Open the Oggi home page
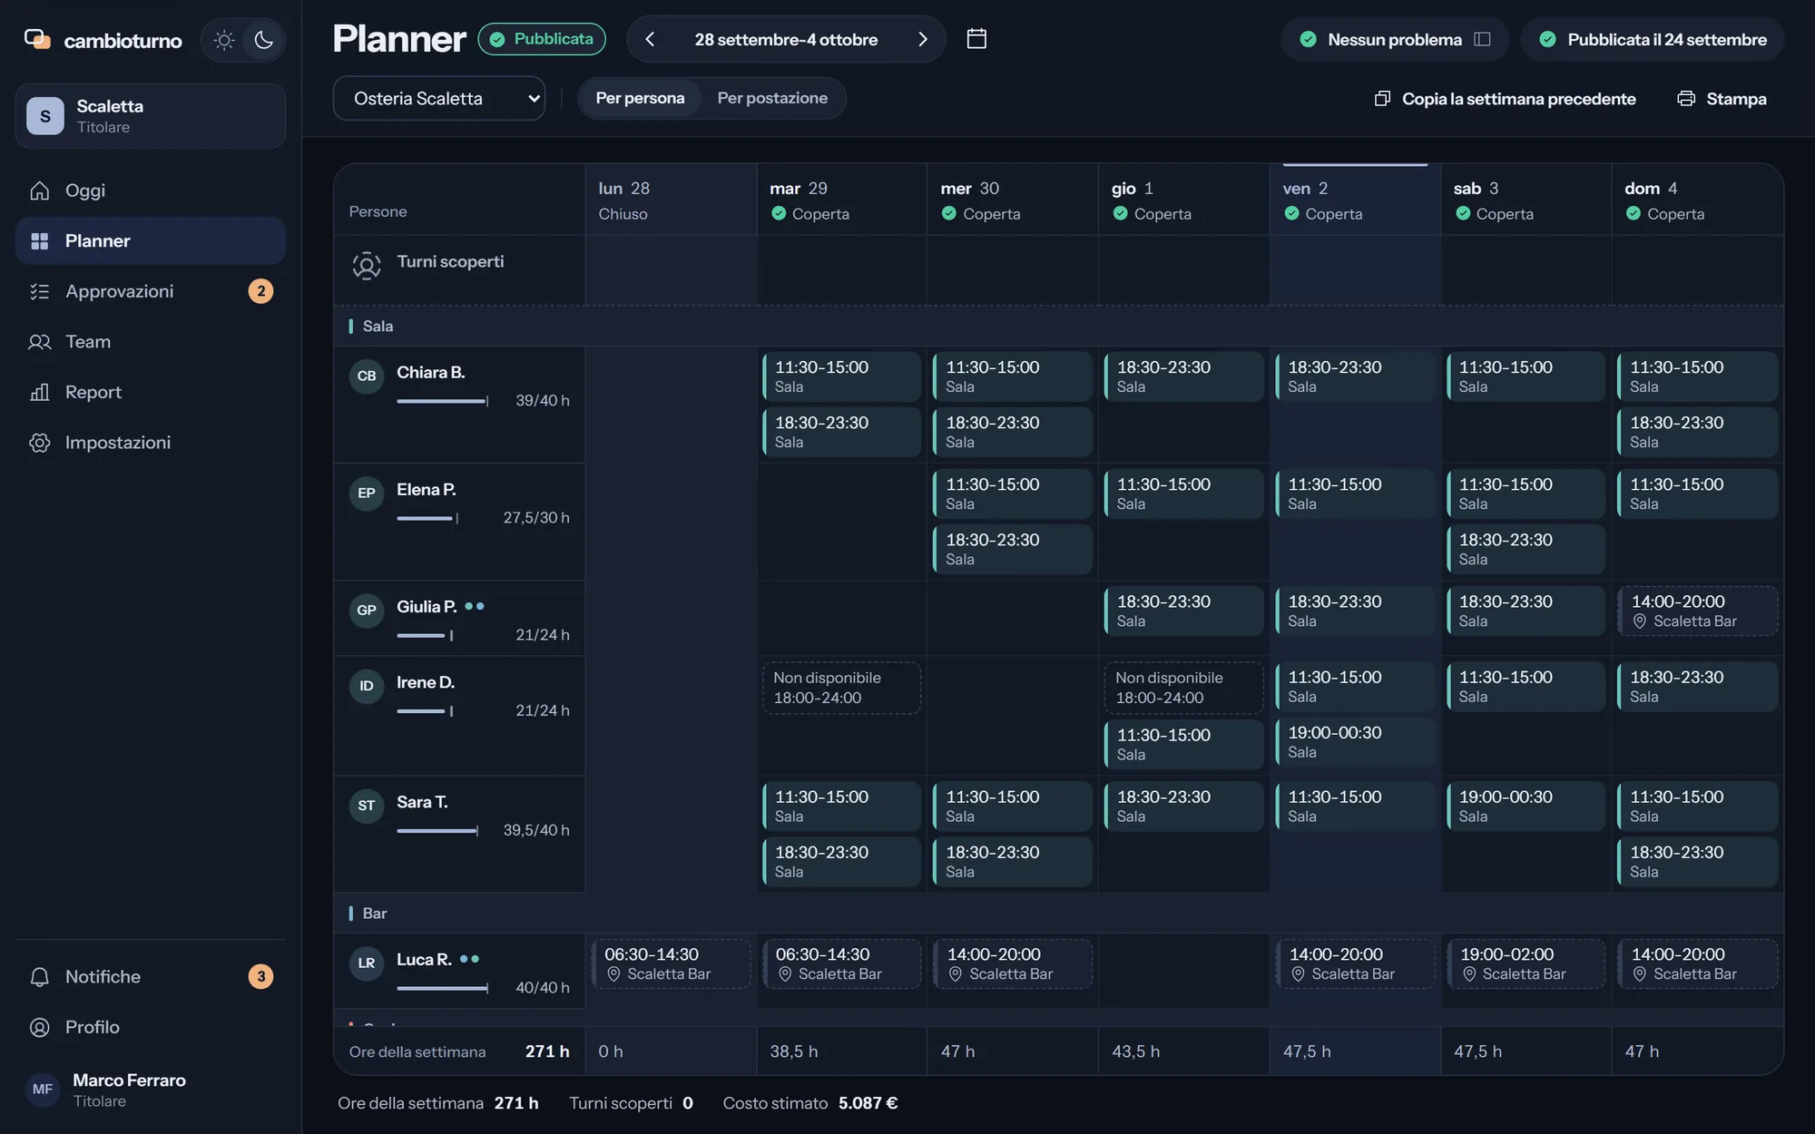This screenshot has height=1134, width=1815. [151, 191]
